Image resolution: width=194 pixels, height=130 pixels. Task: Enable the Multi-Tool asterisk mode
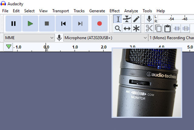click(x=136, y=28)
